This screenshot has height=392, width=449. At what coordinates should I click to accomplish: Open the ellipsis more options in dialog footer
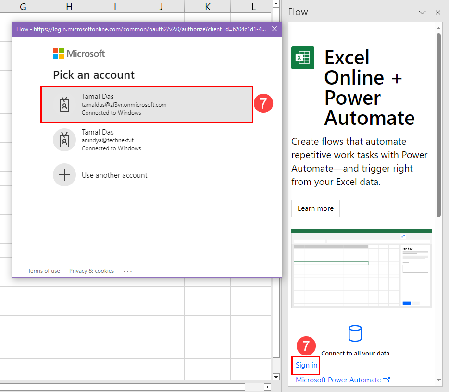128,271
